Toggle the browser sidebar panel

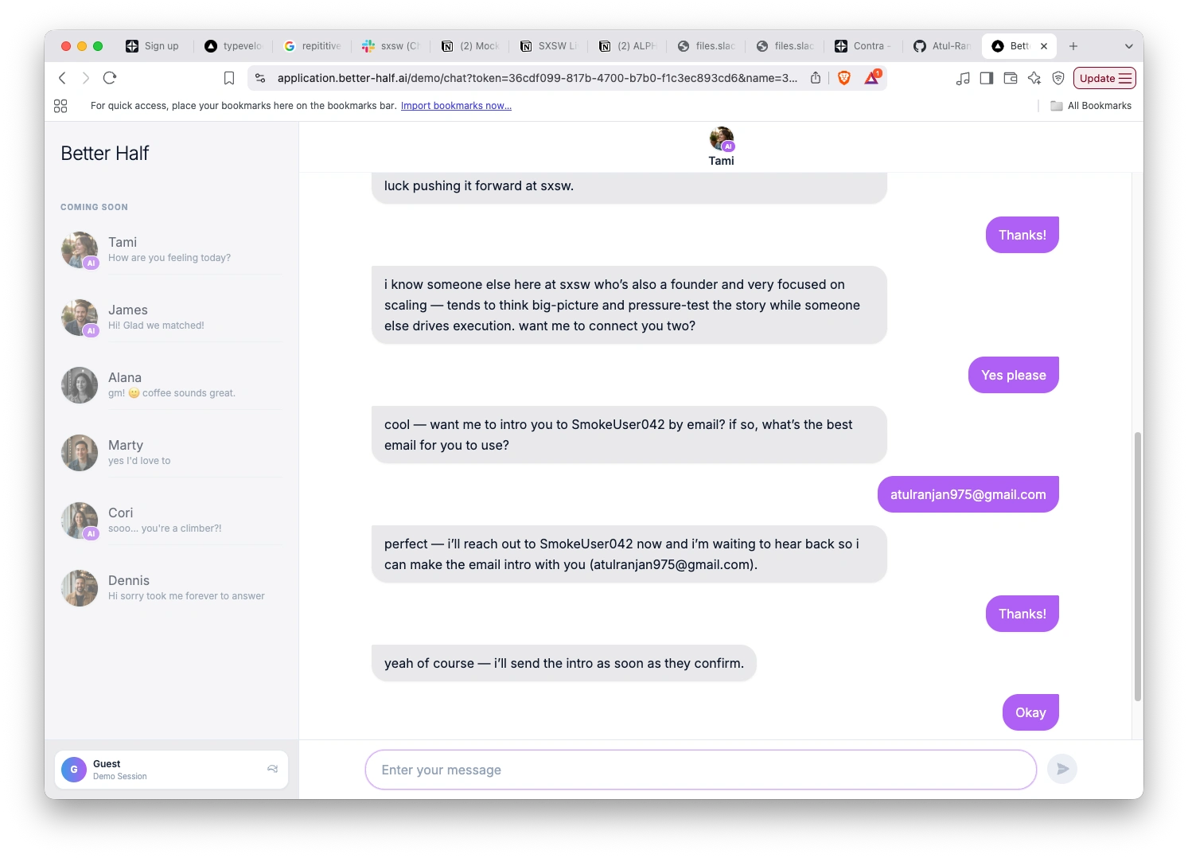pos(987,78)
